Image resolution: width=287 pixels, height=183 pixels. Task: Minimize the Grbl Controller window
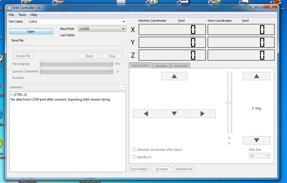pyautogui.click(x=253, y=7)
